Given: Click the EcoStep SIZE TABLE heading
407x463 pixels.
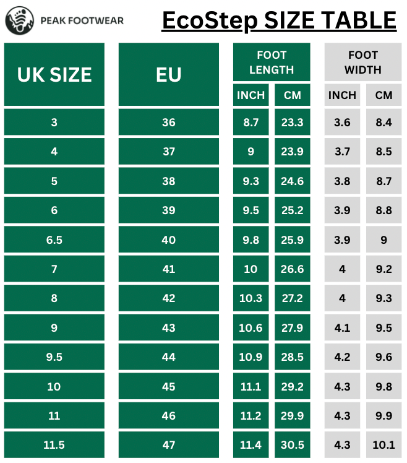Looking at the screenshot, I should pos(279,20).
